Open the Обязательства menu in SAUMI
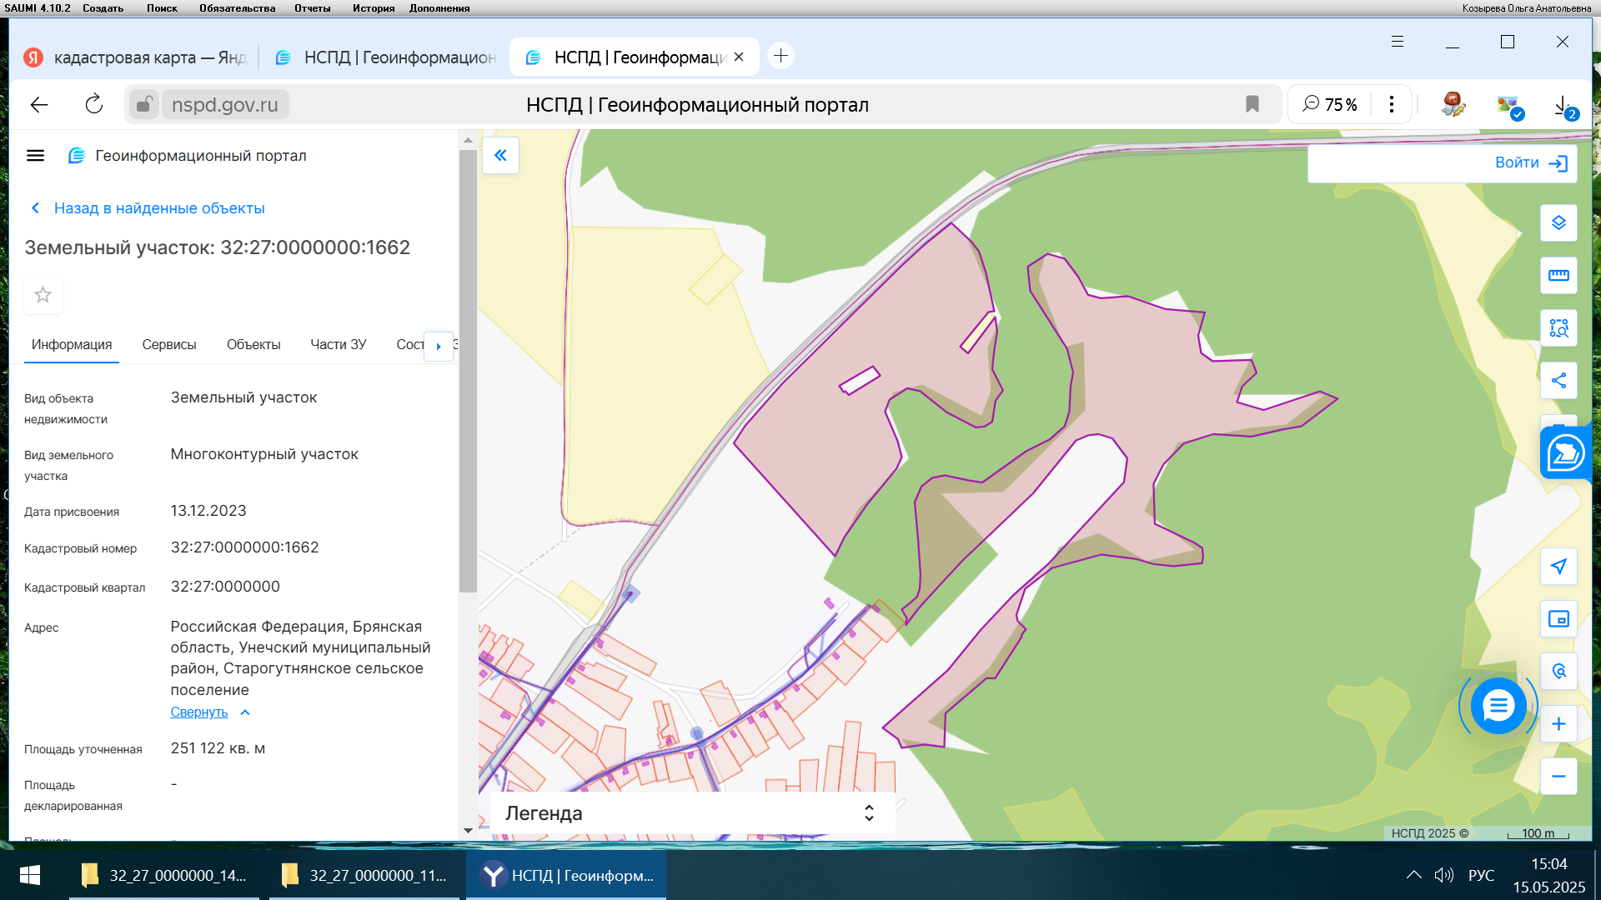This screenshot has width=1601, height=900. [x=237, y=8]
